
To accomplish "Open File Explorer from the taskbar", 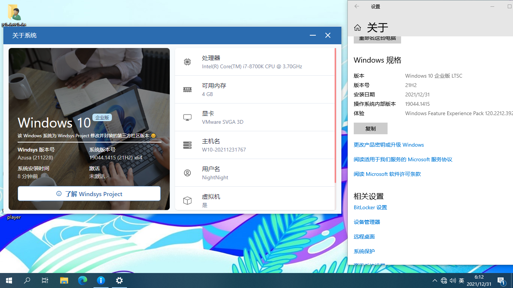I will click(x=64, y=280).
